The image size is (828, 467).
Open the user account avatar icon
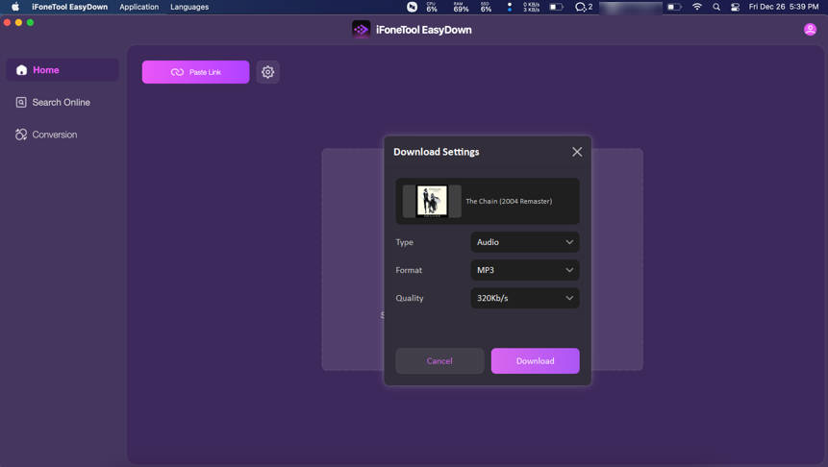click(x=810, y=30)
